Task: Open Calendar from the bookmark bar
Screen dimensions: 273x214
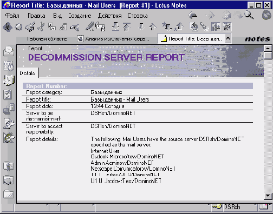Action: 9,66
